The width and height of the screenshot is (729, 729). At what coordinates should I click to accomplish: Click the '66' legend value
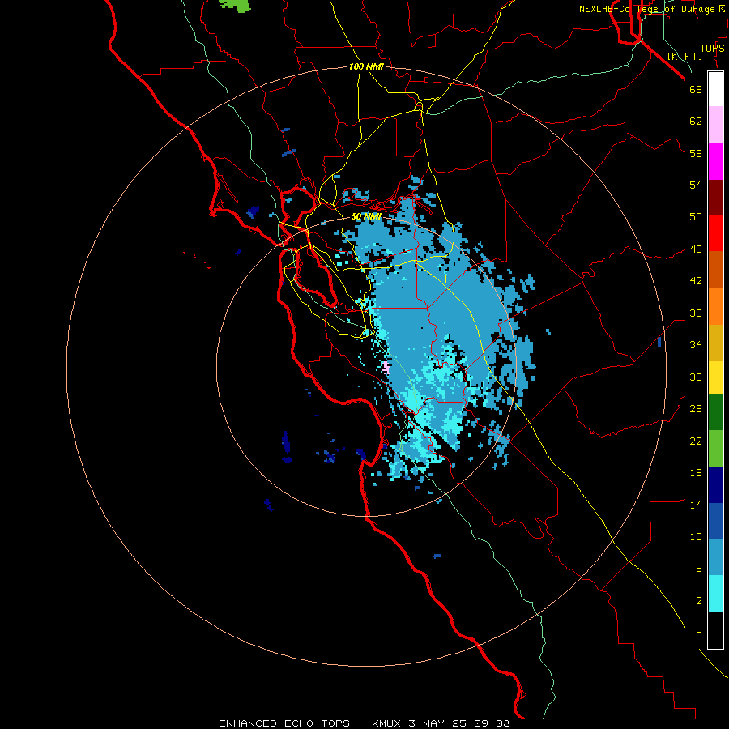(x=696, y=90)
